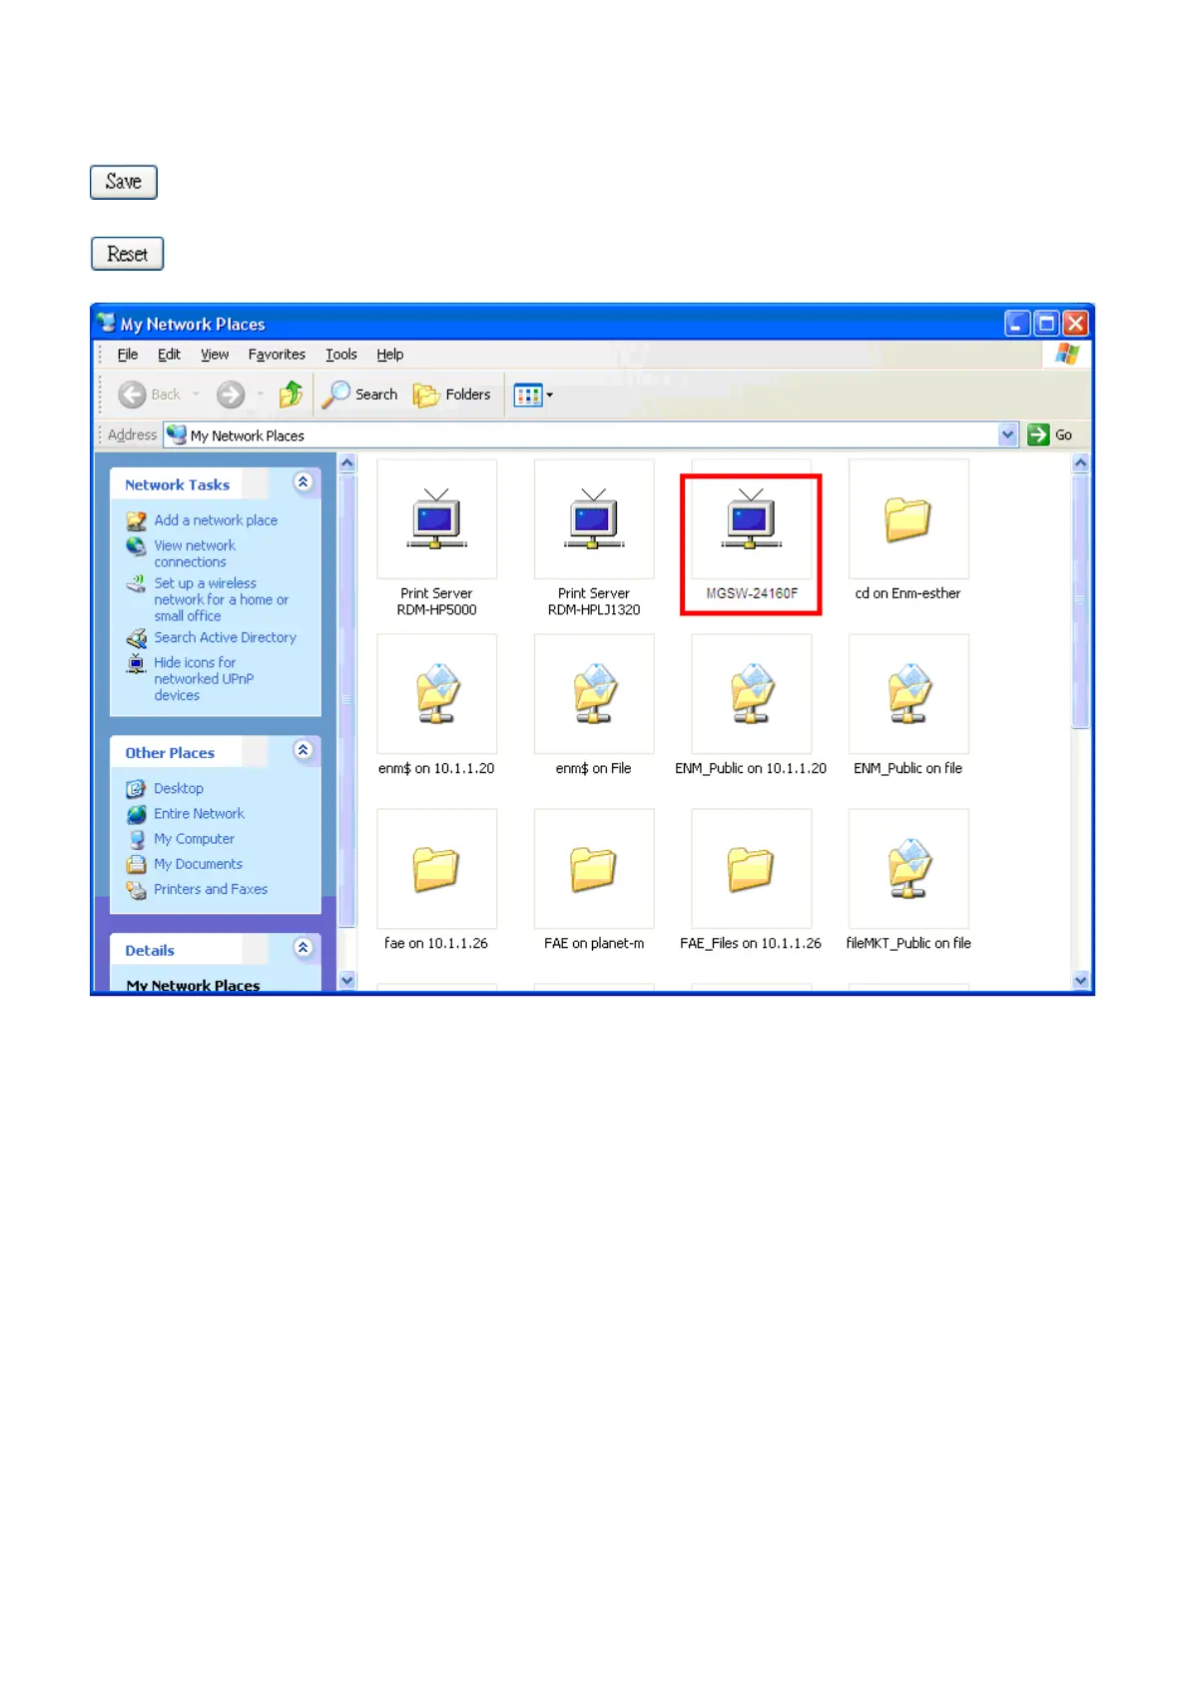Collapse the Network Tasks panel
Screen dimensions: 1188x1682
(303, 482)
